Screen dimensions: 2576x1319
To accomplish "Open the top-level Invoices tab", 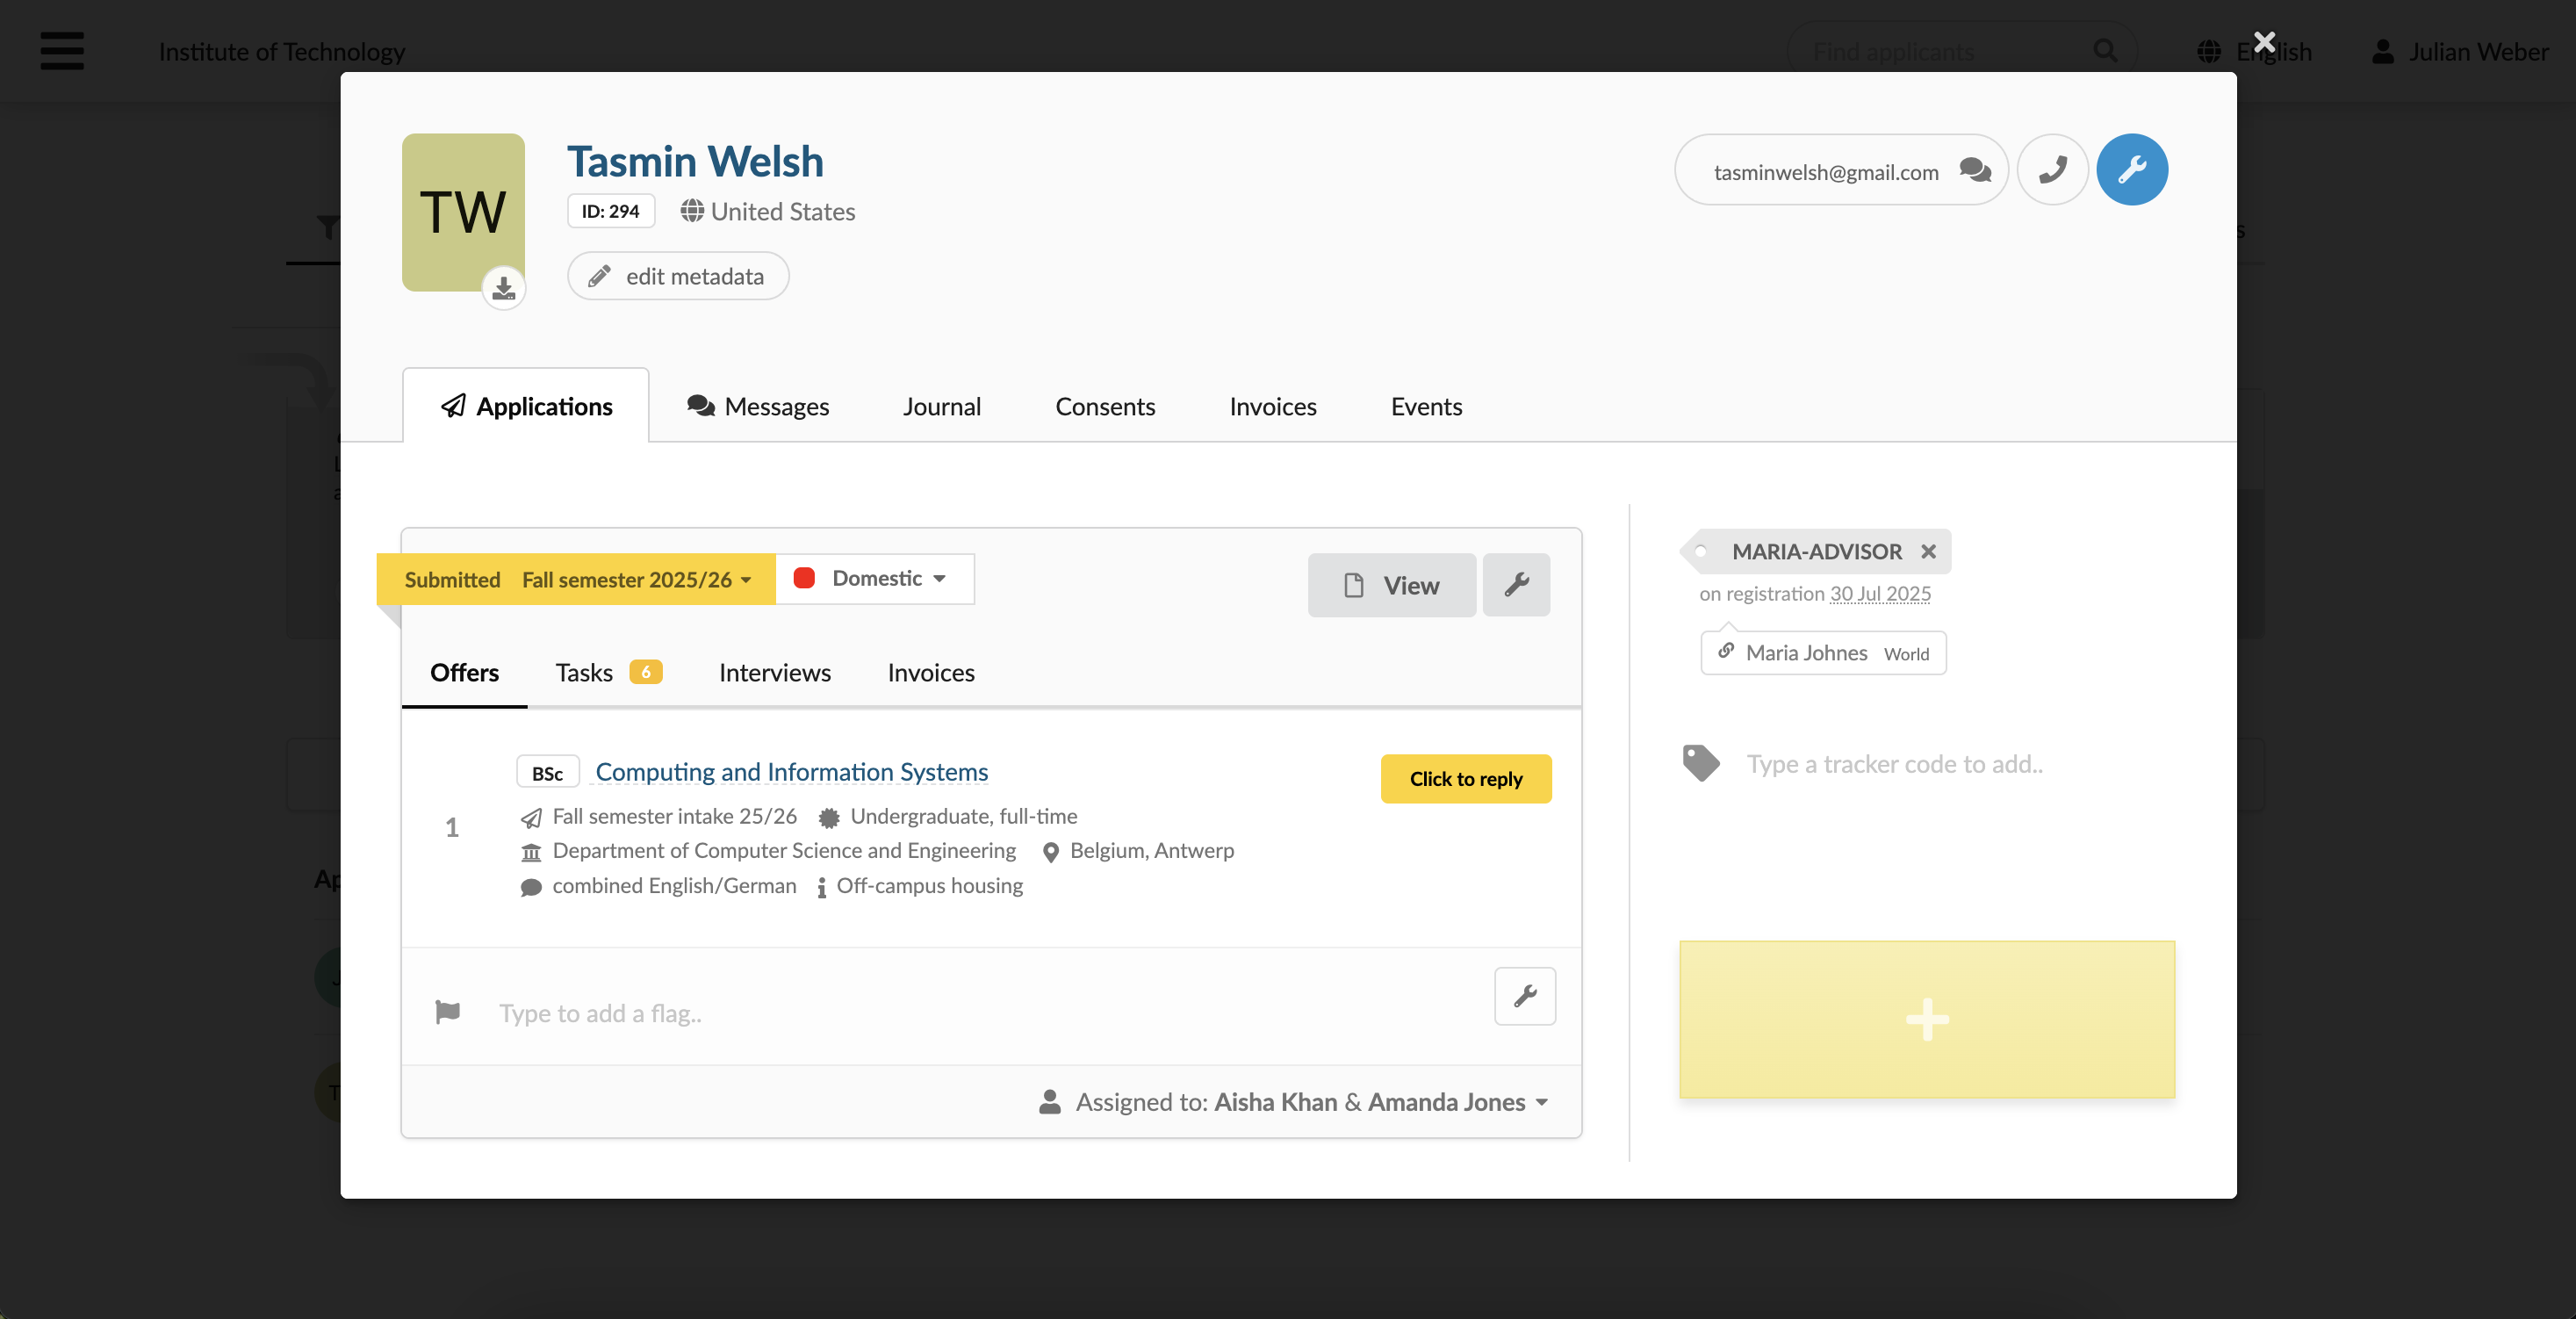I will click(x=1273, y=406).
